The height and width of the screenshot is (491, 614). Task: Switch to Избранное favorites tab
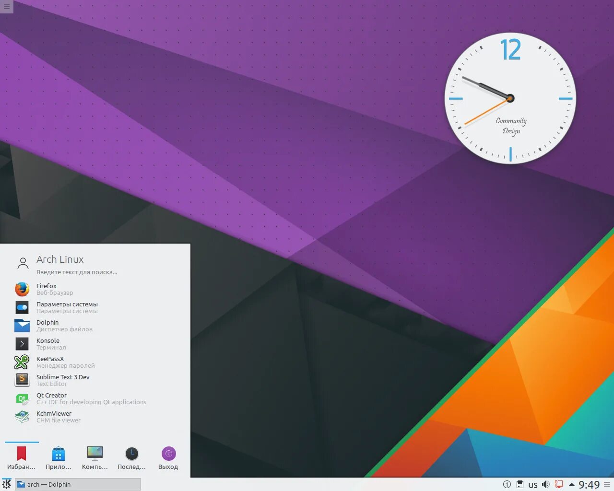click(22, 458)
